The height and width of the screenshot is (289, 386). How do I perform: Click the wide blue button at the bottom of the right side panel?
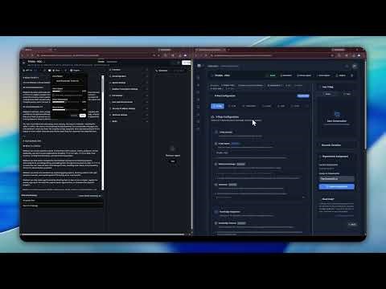337,186
